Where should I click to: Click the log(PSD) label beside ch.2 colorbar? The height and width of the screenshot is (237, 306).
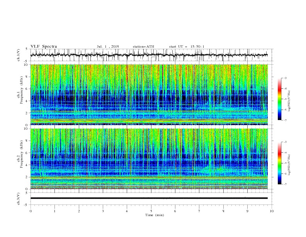289,165
